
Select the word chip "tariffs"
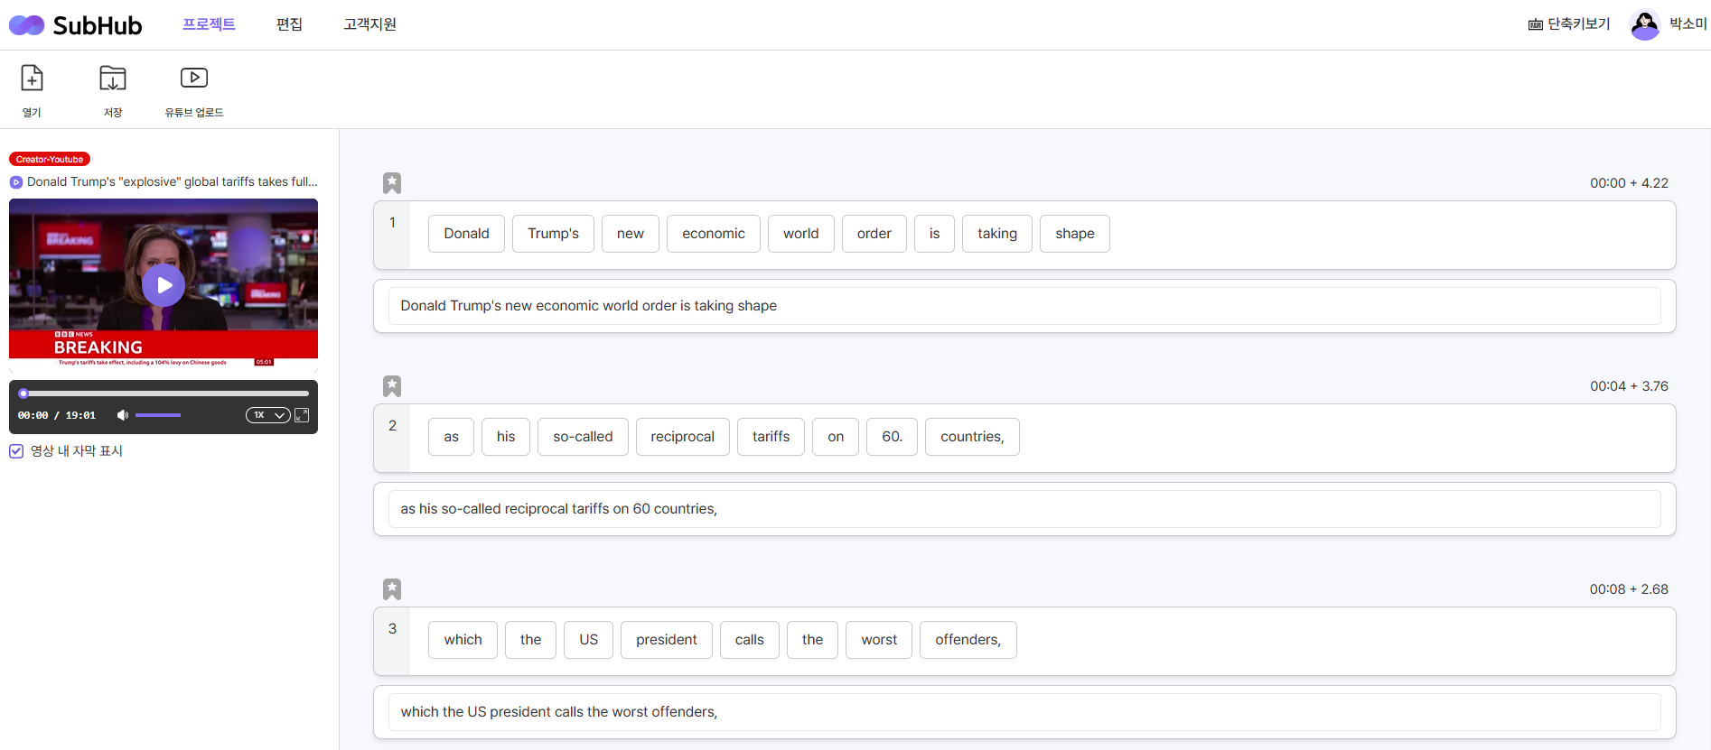771,437
